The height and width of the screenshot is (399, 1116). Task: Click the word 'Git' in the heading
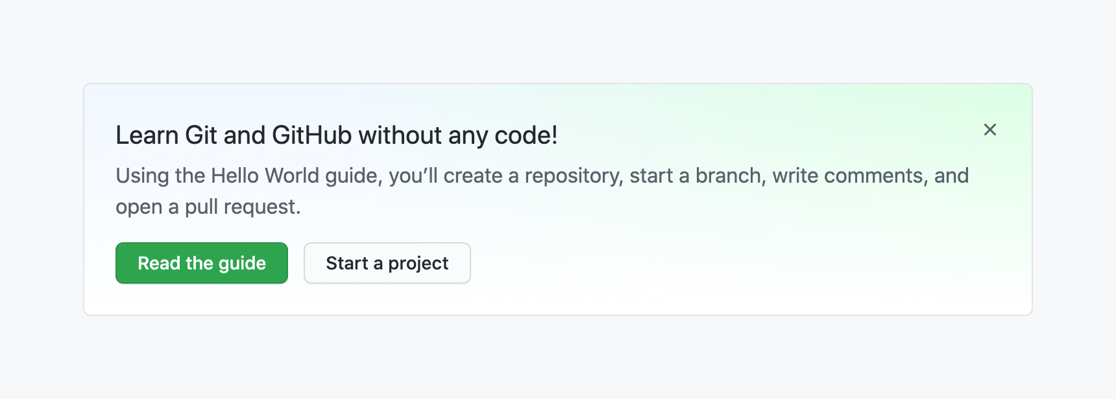pyautogui.click(x=200, y=135)
